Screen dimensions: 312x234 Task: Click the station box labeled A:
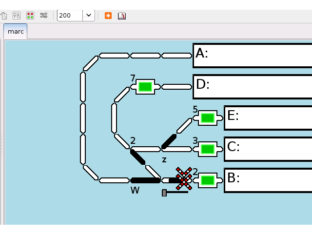pos(252,56)
